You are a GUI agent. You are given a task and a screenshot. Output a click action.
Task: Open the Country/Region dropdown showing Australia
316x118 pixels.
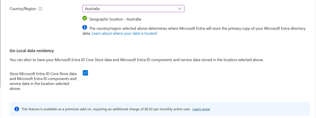click(133, 9)
